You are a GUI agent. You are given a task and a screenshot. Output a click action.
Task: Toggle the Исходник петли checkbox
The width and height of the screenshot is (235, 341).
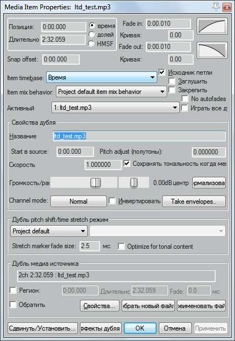tap(162, 72)
